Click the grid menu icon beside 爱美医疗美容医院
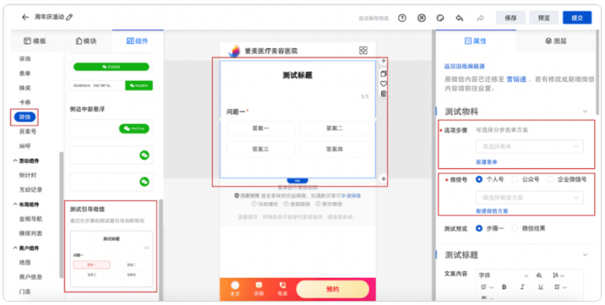This screenshot has width=605, height=305. click(363, 51)
